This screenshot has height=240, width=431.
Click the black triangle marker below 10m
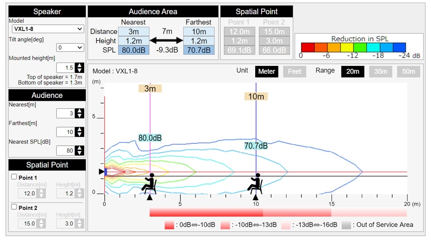pos(256,197)
